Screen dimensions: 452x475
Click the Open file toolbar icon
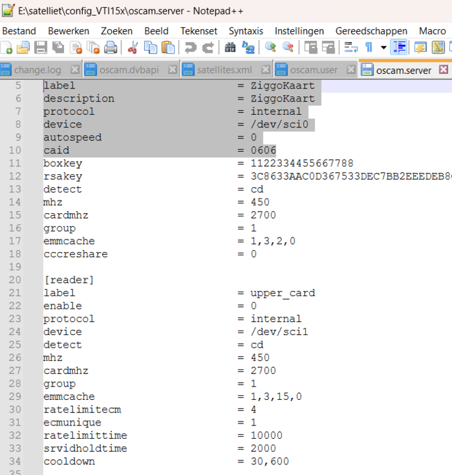(x=23, y=47)
